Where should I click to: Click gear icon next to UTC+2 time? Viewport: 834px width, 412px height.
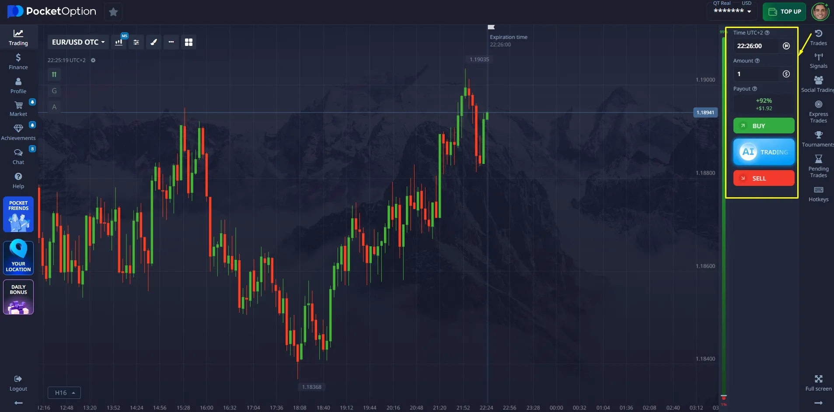point(93,60)
